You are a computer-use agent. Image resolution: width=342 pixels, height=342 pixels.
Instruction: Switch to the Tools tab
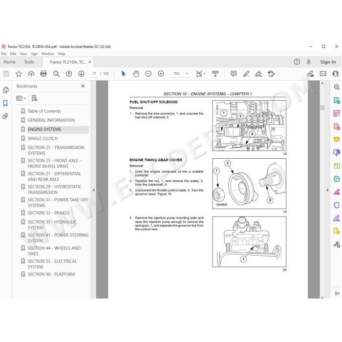point(29,62)
